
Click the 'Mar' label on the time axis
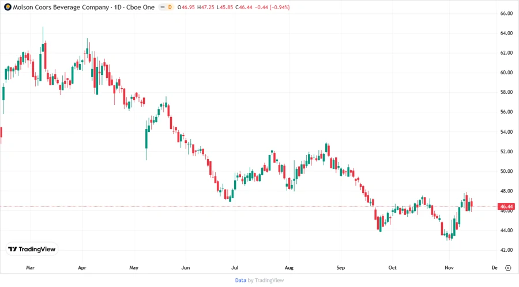pos(30,268)
